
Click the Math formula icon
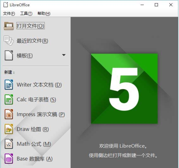(x=9, y=144)
